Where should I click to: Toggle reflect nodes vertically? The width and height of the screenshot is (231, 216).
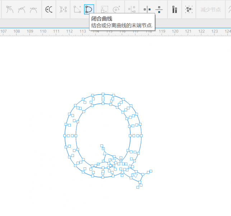(159, 9)
